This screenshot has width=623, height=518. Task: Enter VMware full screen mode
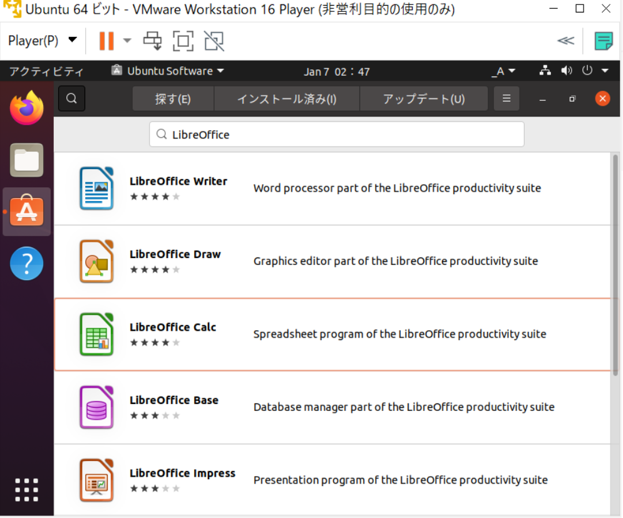[183, 41]
